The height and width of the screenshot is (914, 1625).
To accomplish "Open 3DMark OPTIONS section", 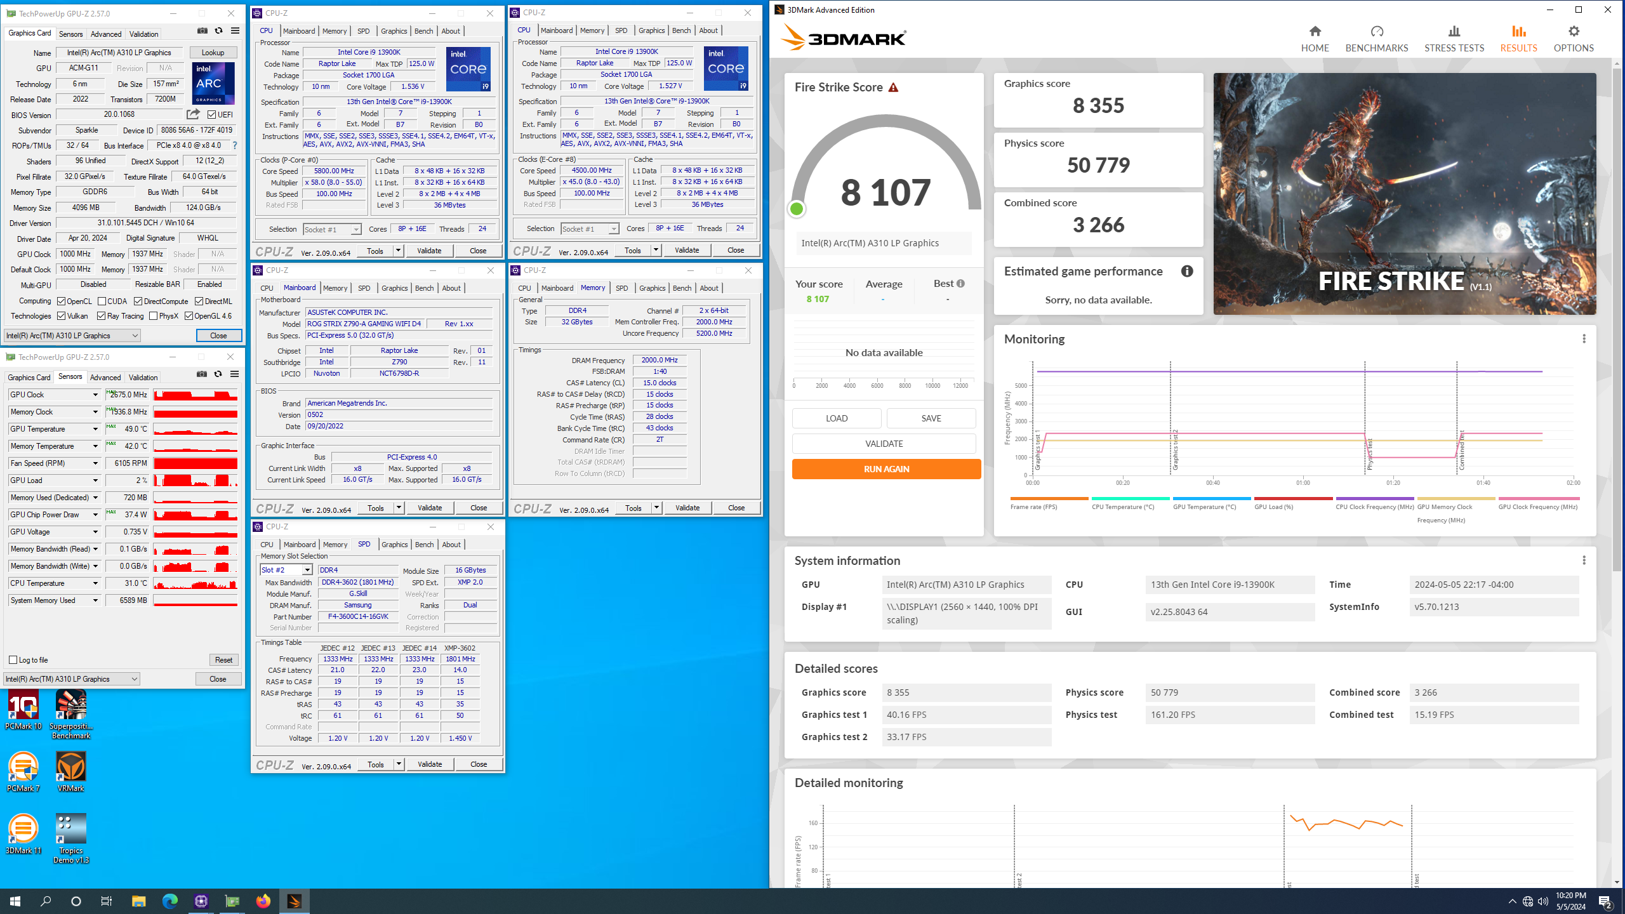I will point(1573,39).
